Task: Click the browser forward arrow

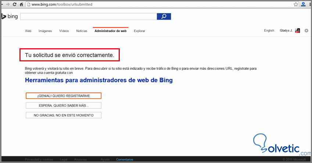Action: click(8, 4)
